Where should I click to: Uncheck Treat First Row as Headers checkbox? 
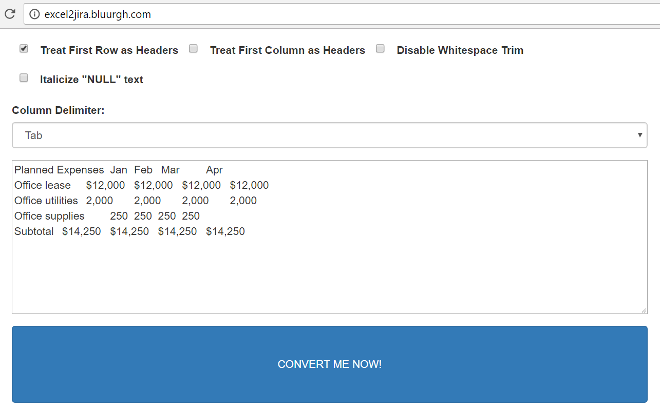pyautogui.click(x=24, y=49)
